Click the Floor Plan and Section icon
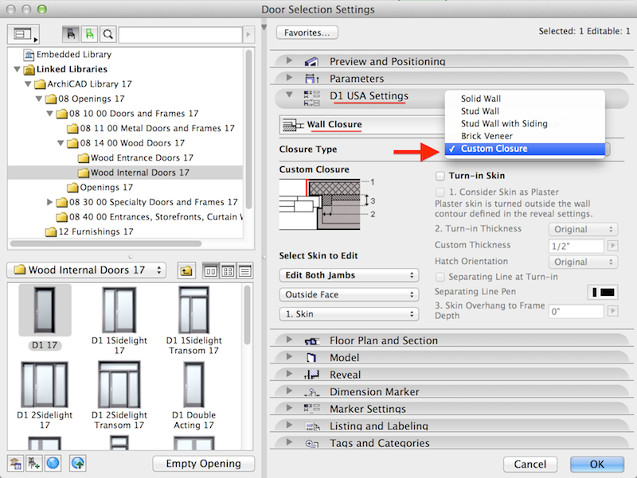 pyautogui.click(x=311, y=341)
